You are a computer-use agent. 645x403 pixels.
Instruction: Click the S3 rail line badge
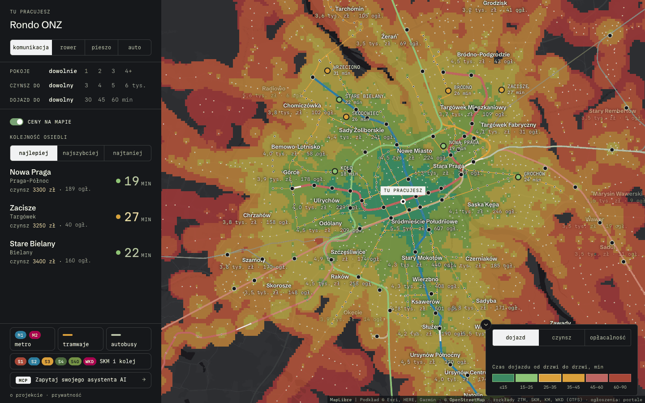click(47, 361)
